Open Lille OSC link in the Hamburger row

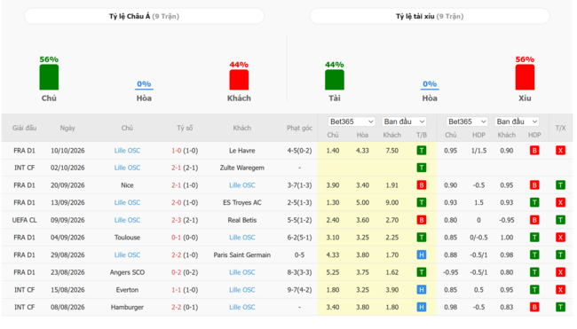click(242, 307)
